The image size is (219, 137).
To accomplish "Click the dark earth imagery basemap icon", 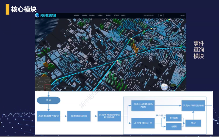I will click(x=173, y=87).
